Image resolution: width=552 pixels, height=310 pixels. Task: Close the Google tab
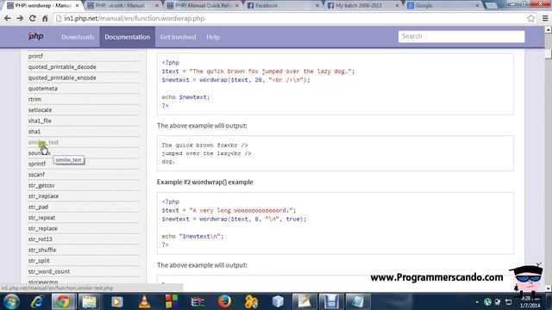click(477, 6)
